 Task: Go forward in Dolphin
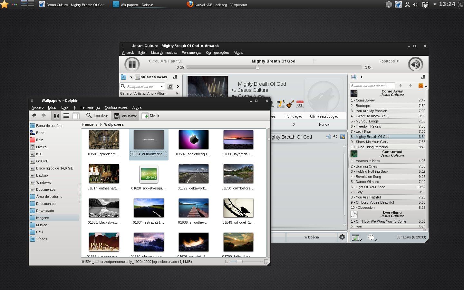click(x=44, y=115)
